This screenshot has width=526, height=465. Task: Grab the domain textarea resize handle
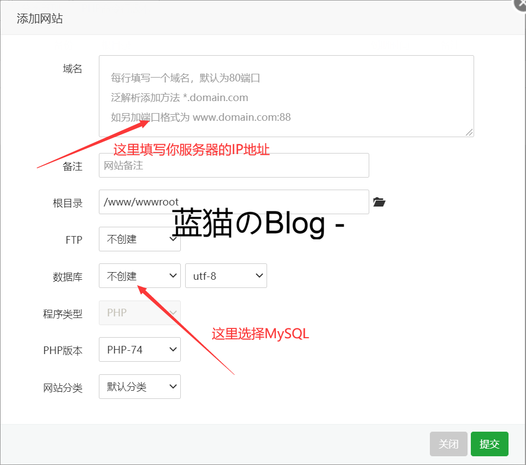click(x=469, y=132)
